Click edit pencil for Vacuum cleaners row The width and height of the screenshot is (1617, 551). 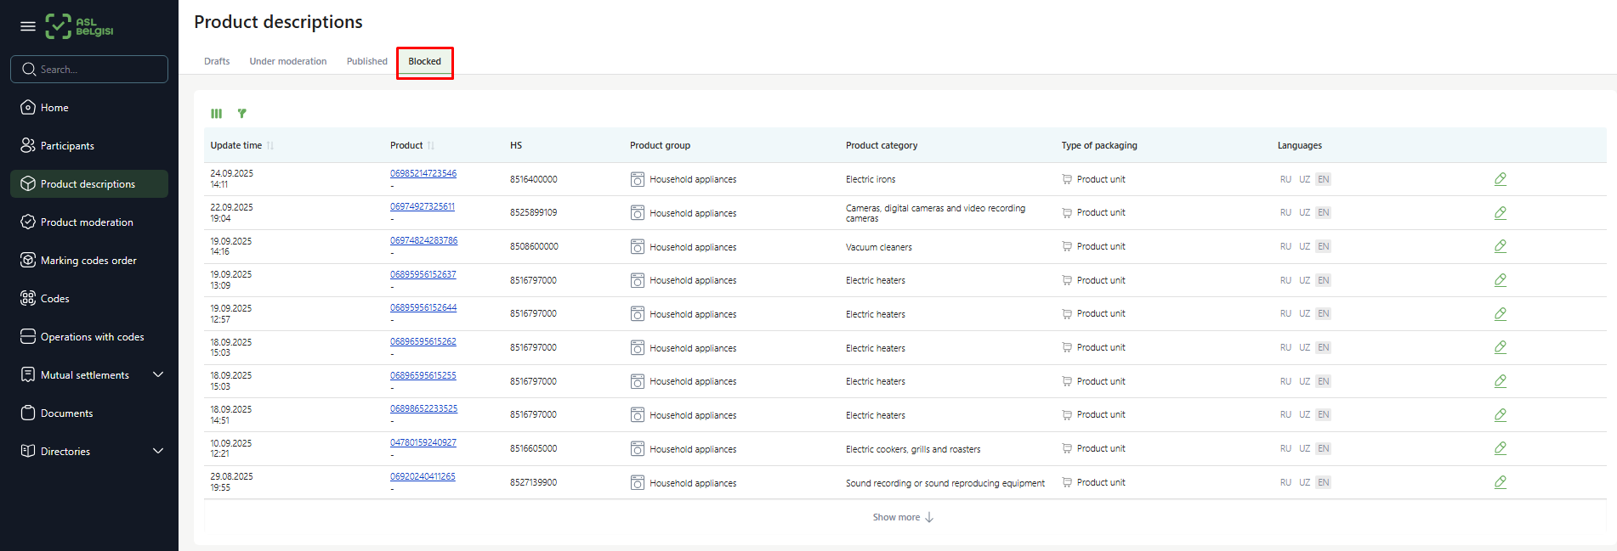click(1500, 246)
